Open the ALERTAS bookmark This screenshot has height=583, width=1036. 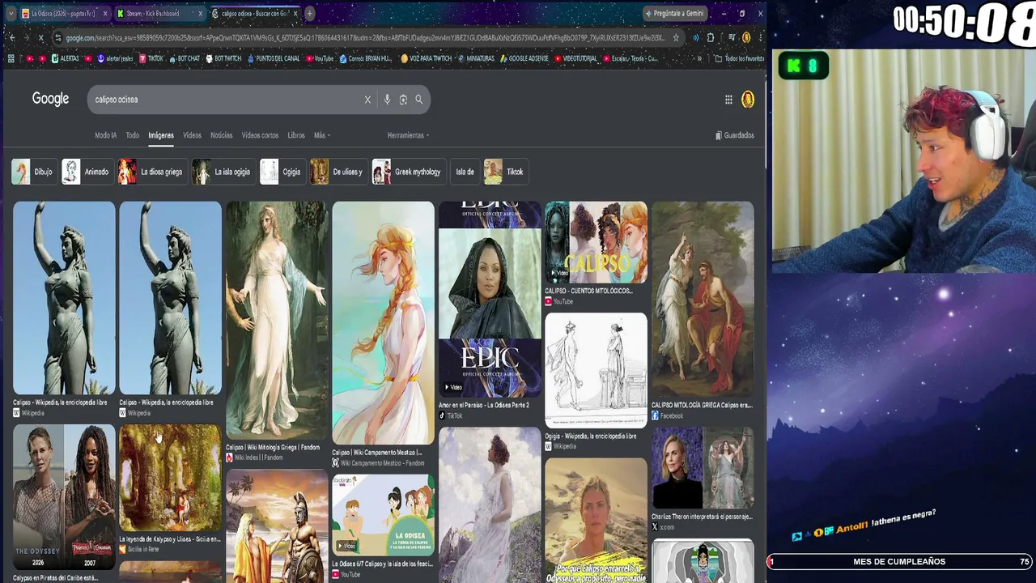pyautogui.click(x=65, y=58)
